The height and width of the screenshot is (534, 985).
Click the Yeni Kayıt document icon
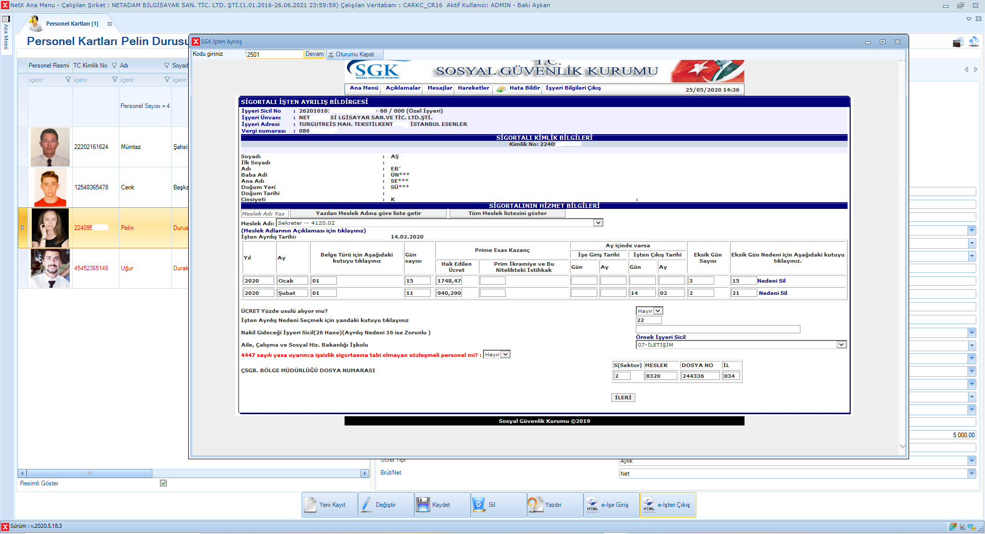(310, 505)
